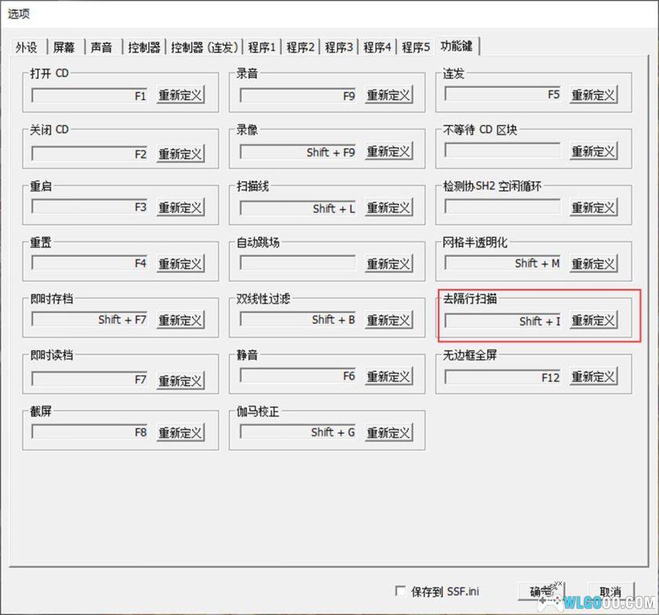Open the 声音 tab
Viewport: 659px width, 615px height.
coord(102,46)
